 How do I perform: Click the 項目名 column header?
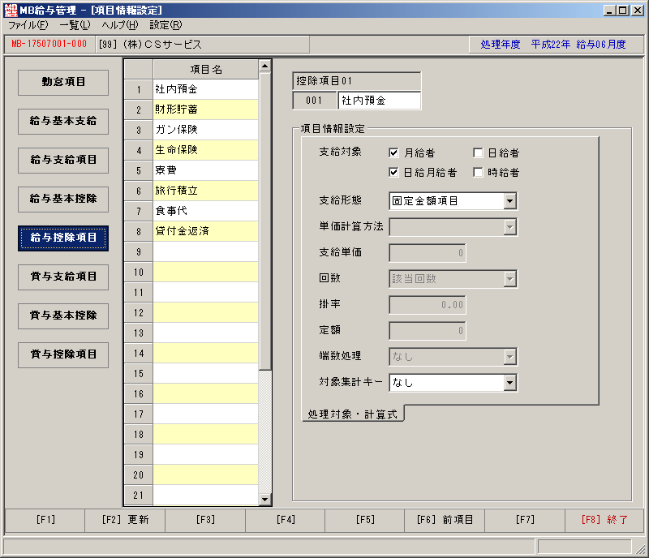click(206, 70)
